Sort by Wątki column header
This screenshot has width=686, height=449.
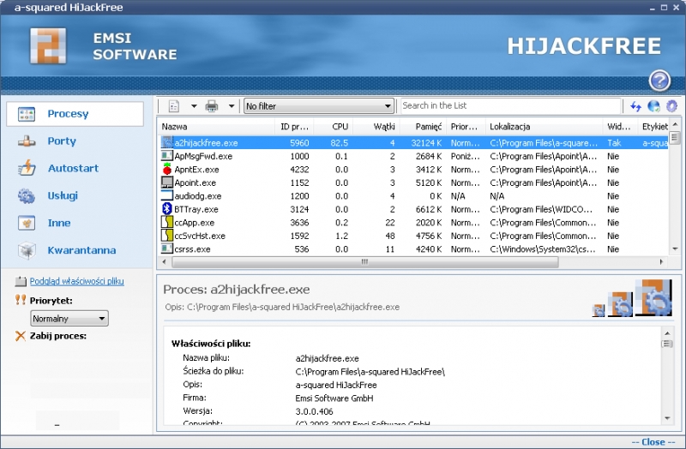click(x=376, y=127)
